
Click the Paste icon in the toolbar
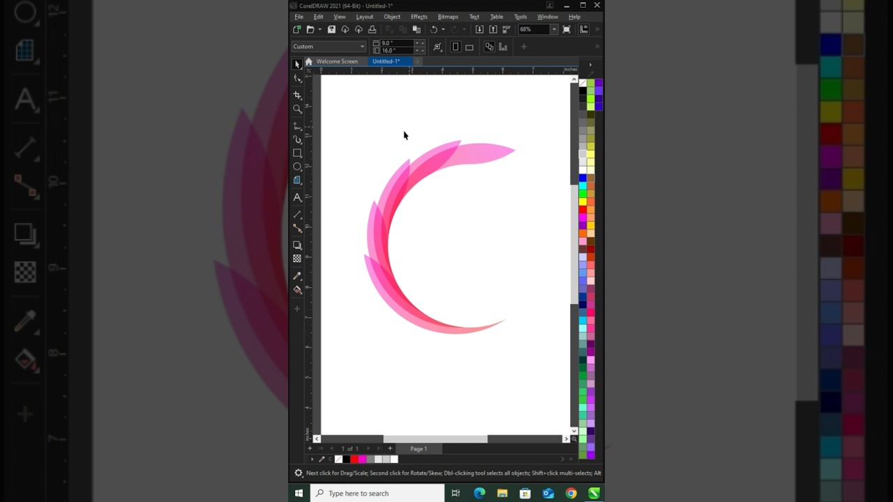tap(417, 29)
